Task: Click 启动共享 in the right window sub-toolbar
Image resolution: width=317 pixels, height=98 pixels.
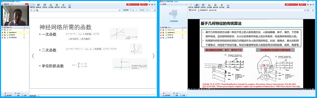Action: click(x=193, y=10)
